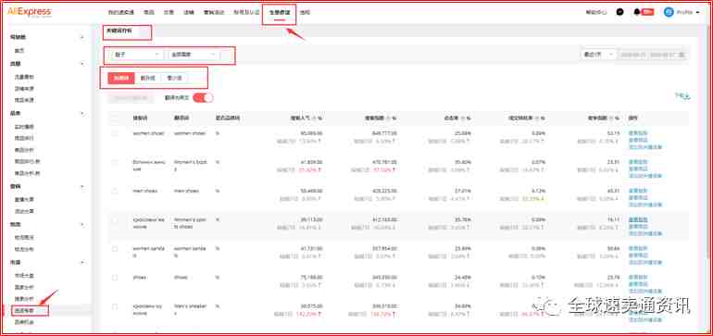
Task: Open the 鞋子 category dropdown
Action: pos(136,55)
